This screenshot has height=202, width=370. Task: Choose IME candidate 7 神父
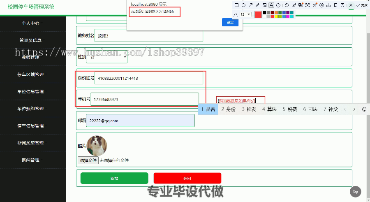click(x=331, y=109)
